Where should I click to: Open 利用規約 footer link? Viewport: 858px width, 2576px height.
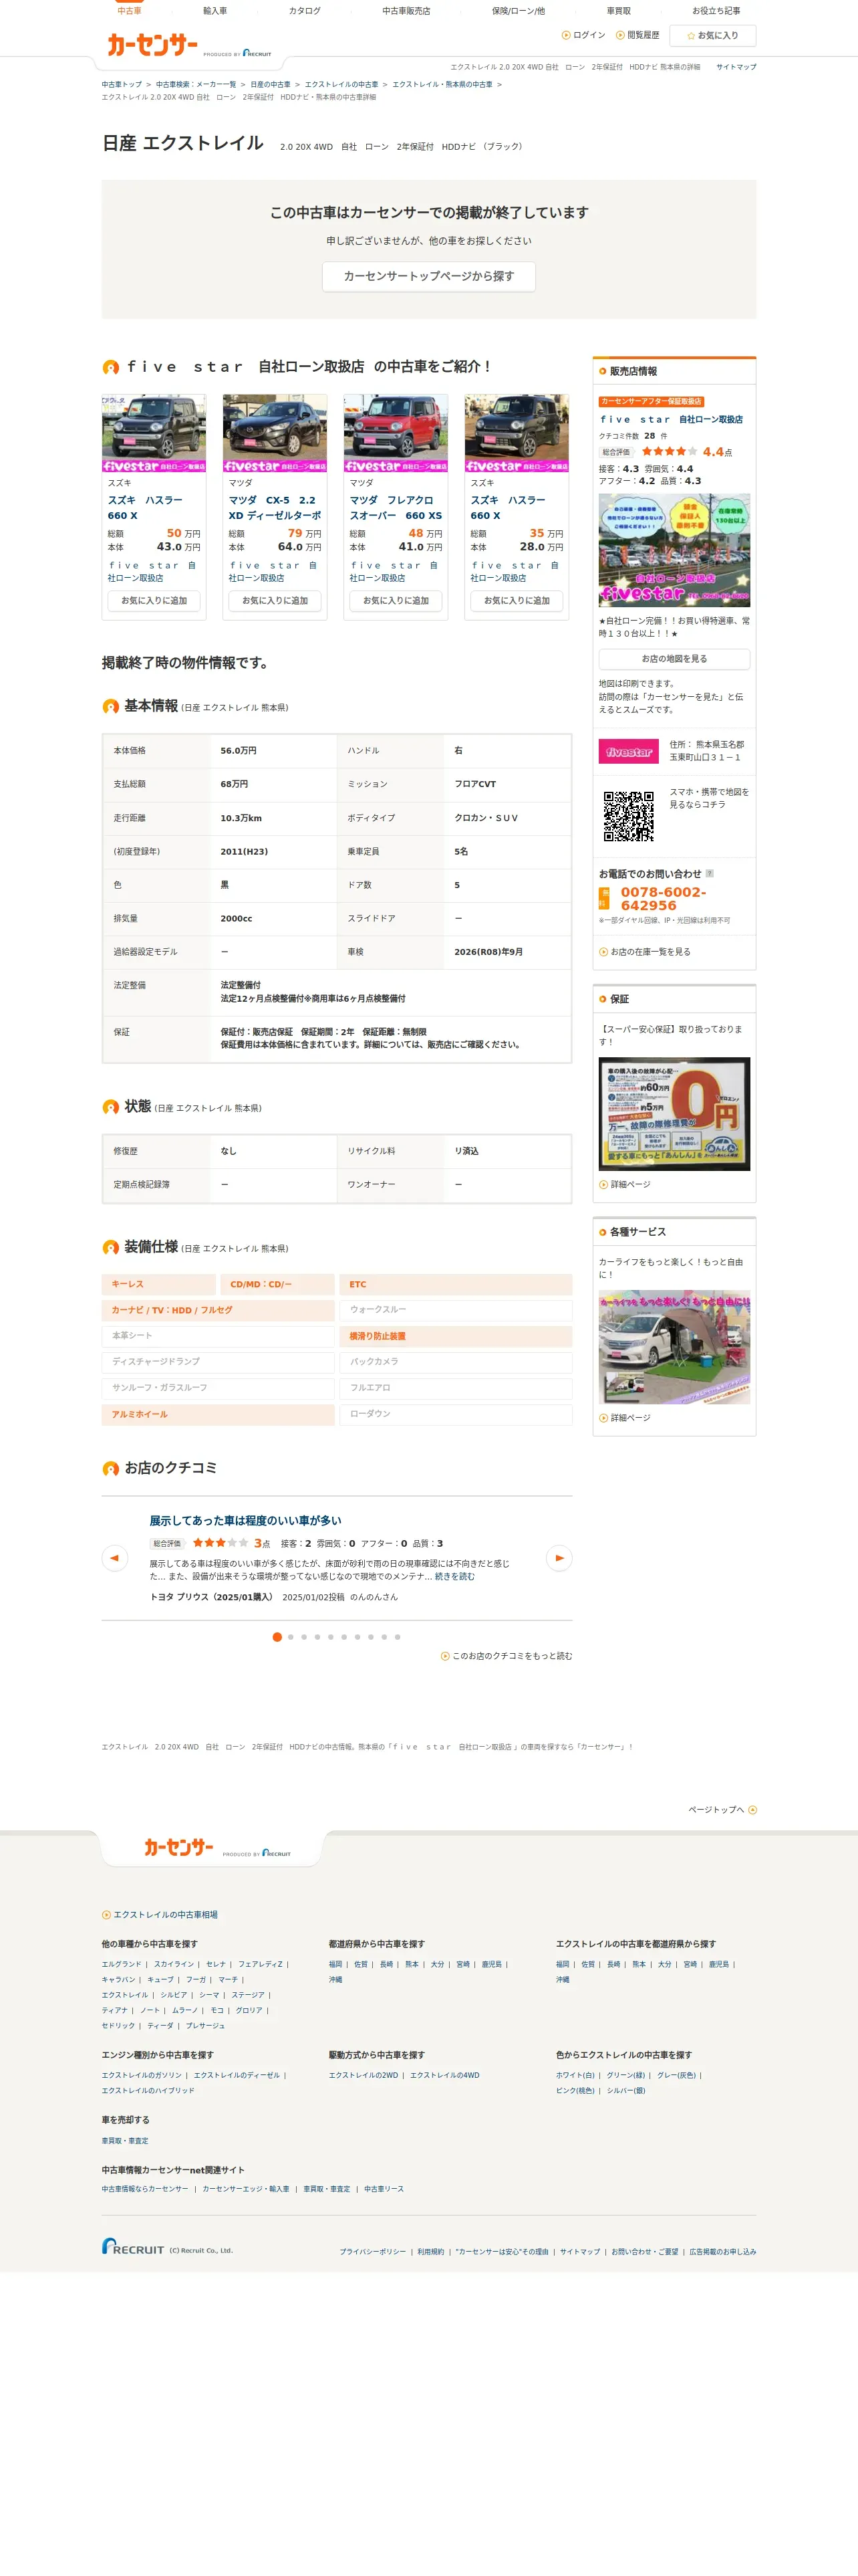430,2252
